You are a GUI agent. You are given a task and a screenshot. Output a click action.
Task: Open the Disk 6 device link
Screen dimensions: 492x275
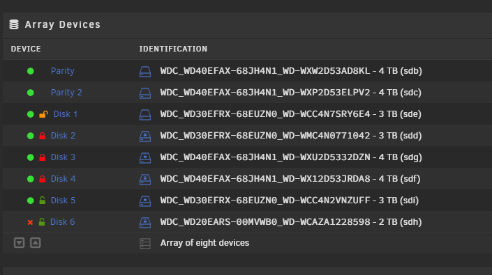(x=62, y=222)
